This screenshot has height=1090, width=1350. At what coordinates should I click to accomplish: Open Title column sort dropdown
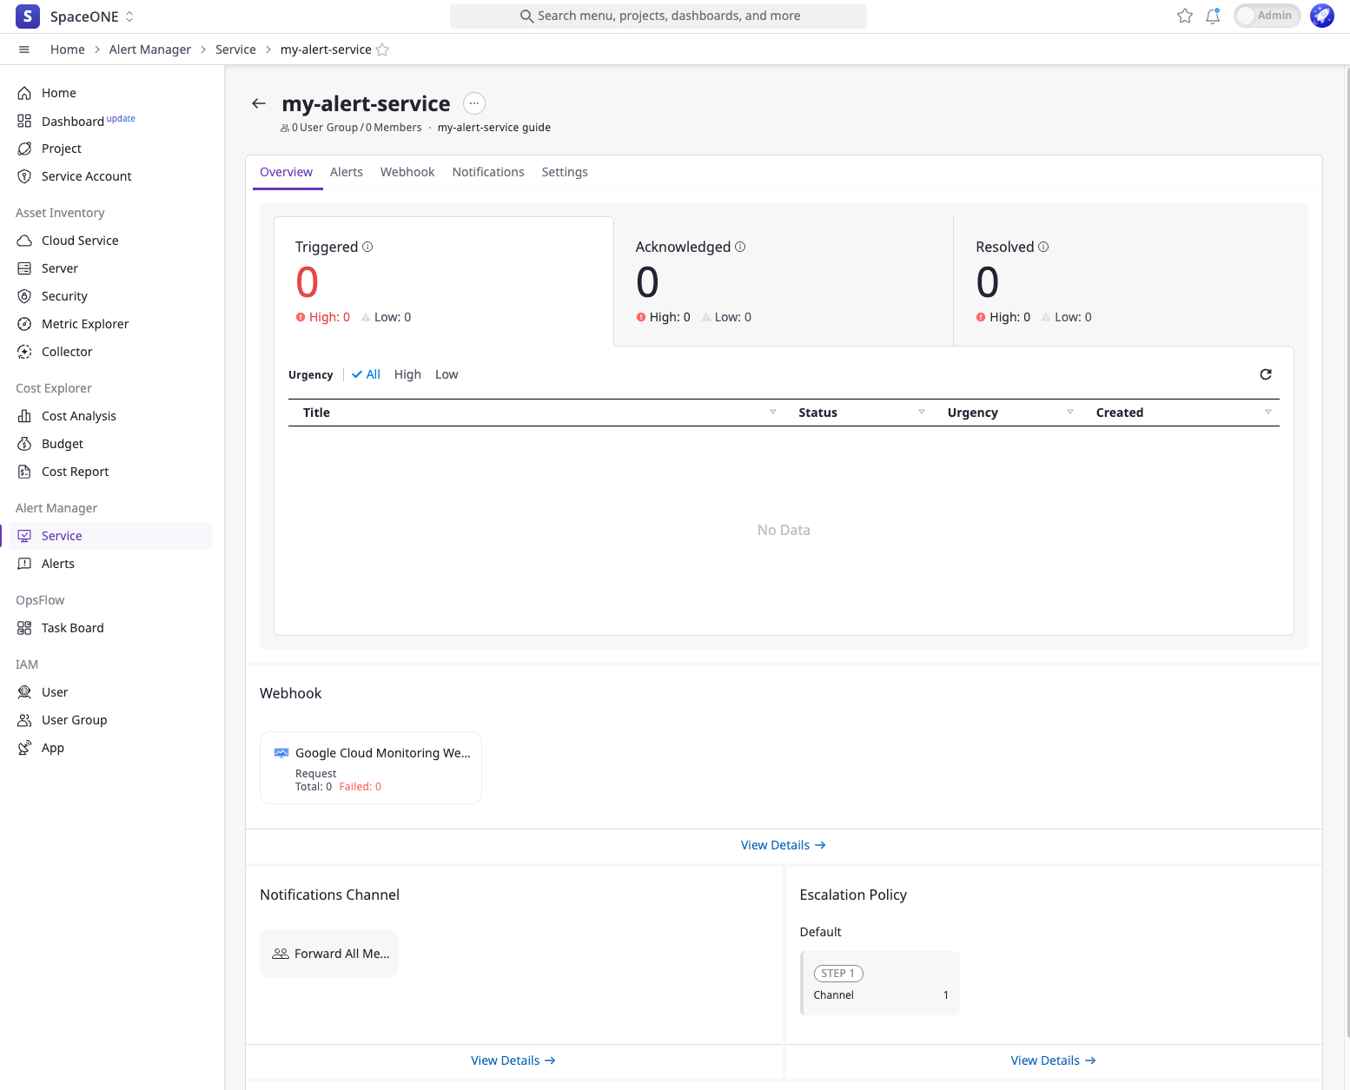click(773, 412)
